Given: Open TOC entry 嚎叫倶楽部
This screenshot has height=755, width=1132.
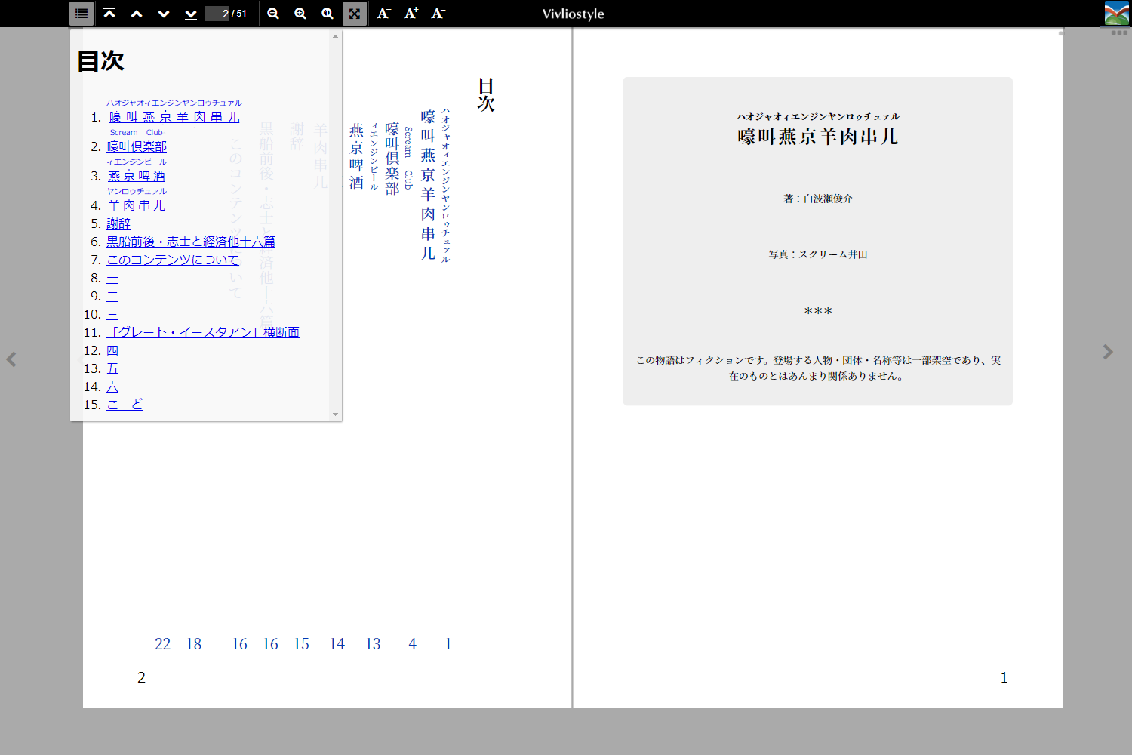Looking at the screenshot, I should [137, 146].
